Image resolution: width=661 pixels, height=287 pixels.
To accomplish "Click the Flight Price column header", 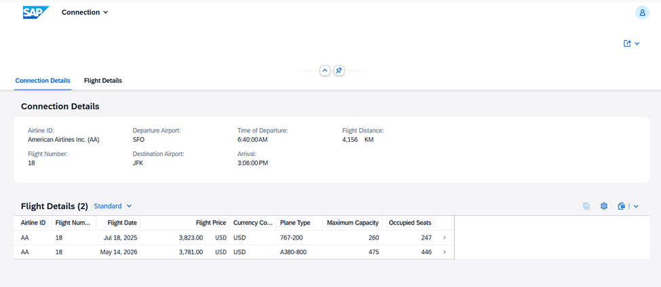I will coord(210,223).
